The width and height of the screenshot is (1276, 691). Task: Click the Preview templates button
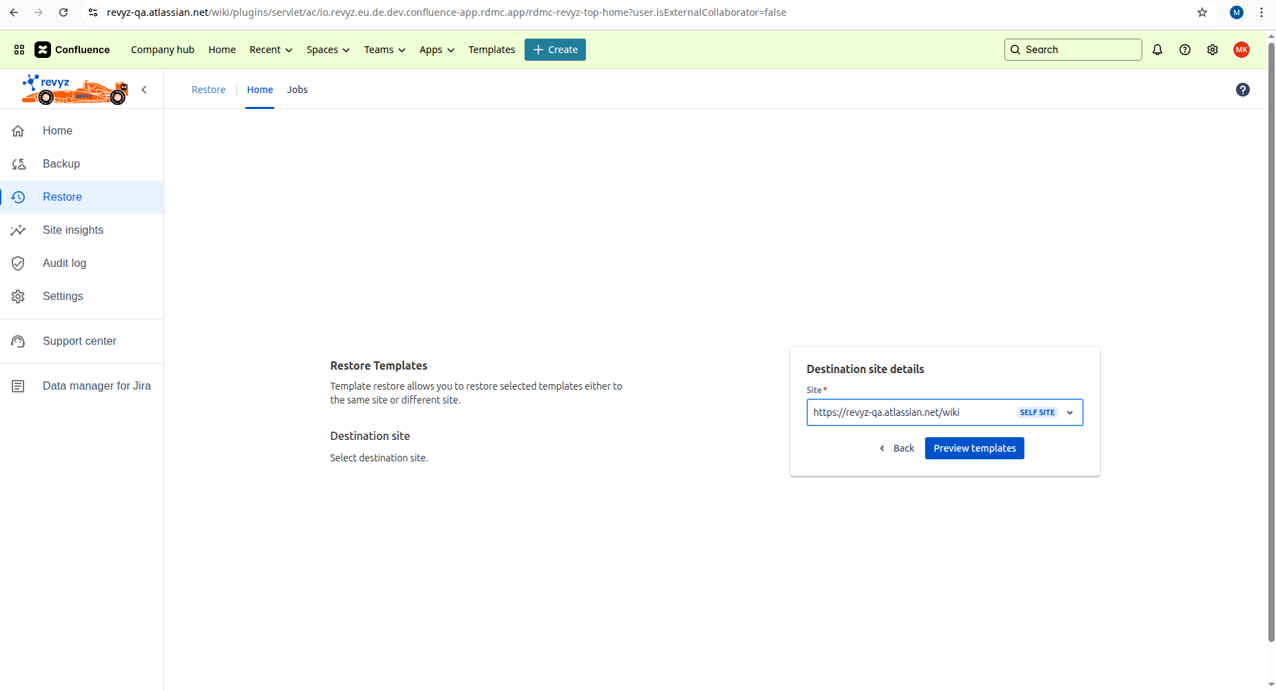974,448
